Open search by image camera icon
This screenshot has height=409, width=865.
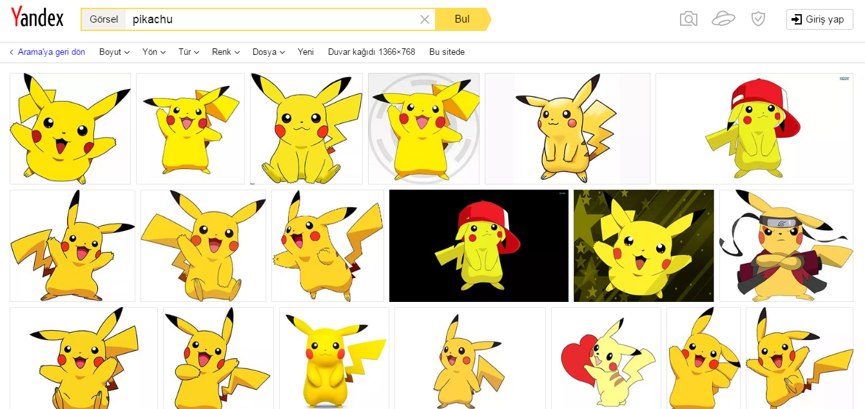(x=688, y=19)
